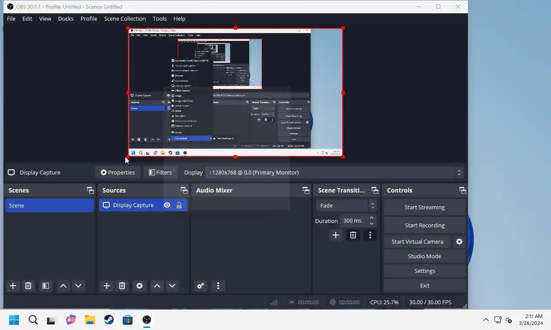The width and height of the screenshot is (551, 330).
Task: Click 30.00 / 30.00 FPS status text
Action: tap(430, 302)
